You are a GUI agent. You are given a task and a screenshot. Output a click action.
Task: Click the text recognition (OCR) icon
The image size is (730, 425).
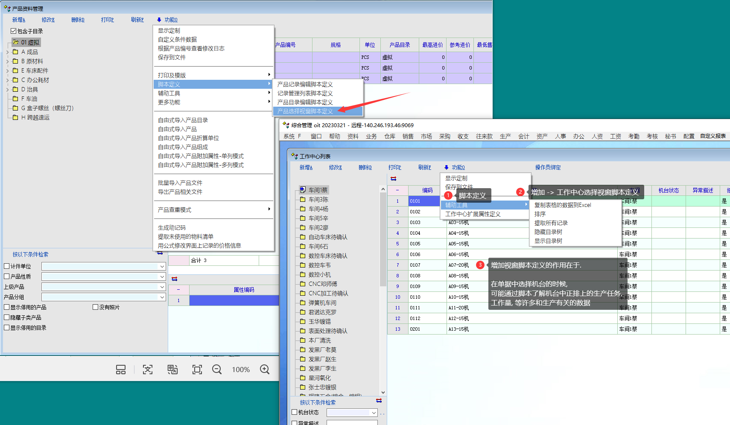click(148, 370)
